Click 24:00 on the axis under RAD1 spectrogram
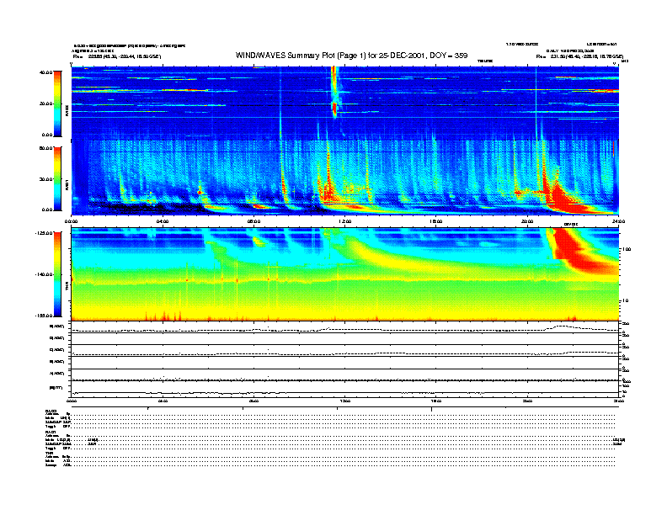667x515 pixels. point(618,221)
